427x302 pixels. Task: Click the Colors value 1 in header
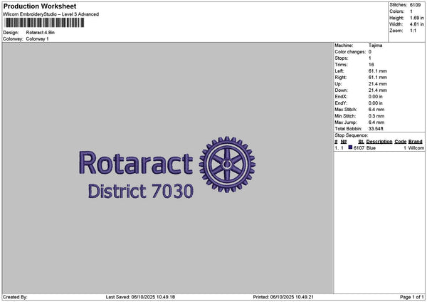point(411,11)
